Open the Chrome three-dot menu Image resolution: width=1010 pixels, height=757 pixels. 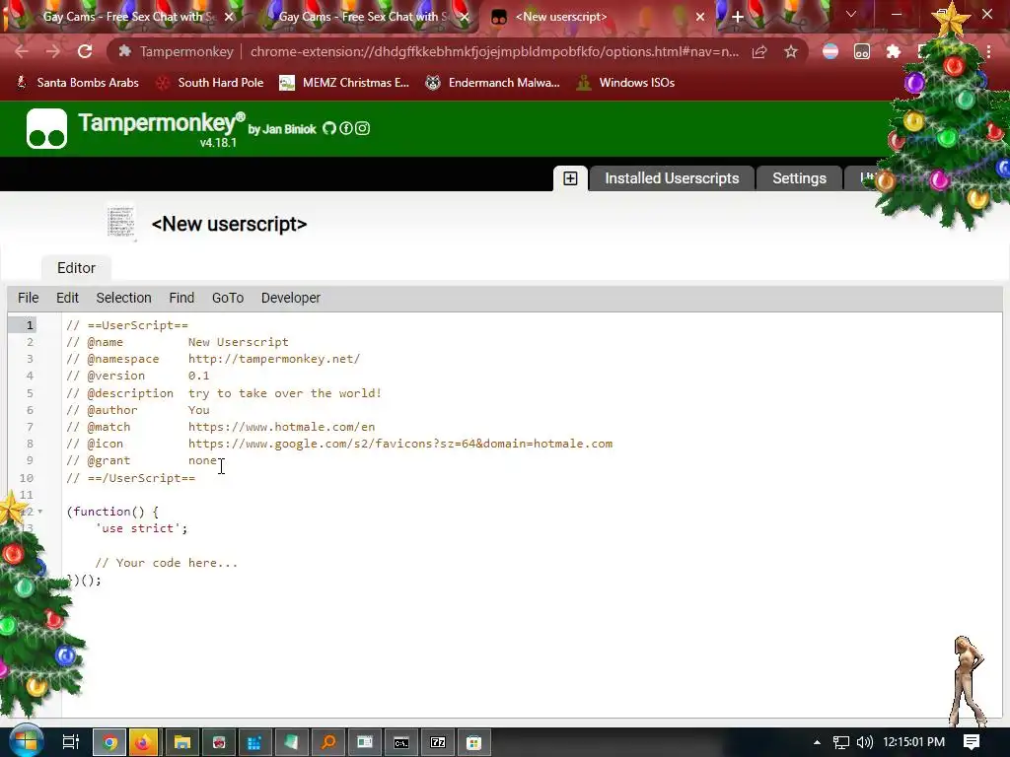coord(988,51)
